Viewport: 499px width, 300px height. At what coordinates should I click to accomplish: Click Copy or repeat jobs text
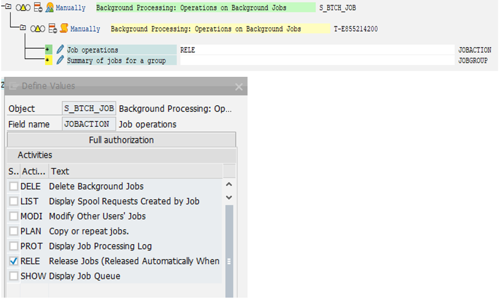pos(89,231)
